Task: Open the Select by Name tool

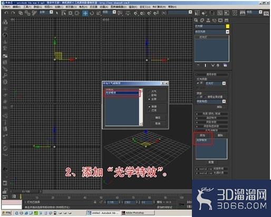Action: pos(64,13)
